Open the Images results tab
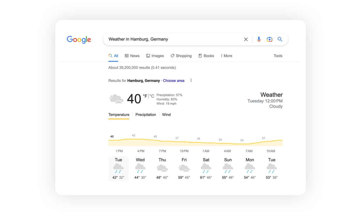 [155, 56]
